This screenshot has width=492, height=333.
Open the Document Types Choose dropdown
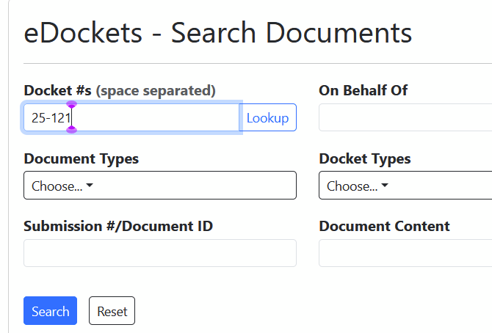coord(160,186)
